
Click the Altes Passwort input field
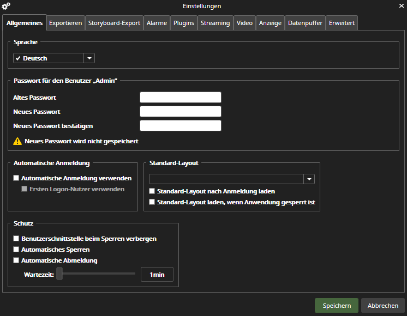pos(180,98)
